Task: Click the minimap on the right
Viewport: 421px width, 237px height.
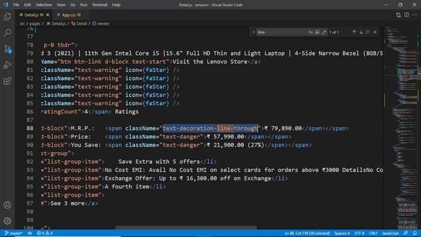Action: coord(401,128)
